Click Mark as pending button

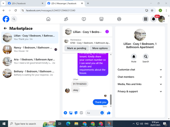[x=76, y=48]
